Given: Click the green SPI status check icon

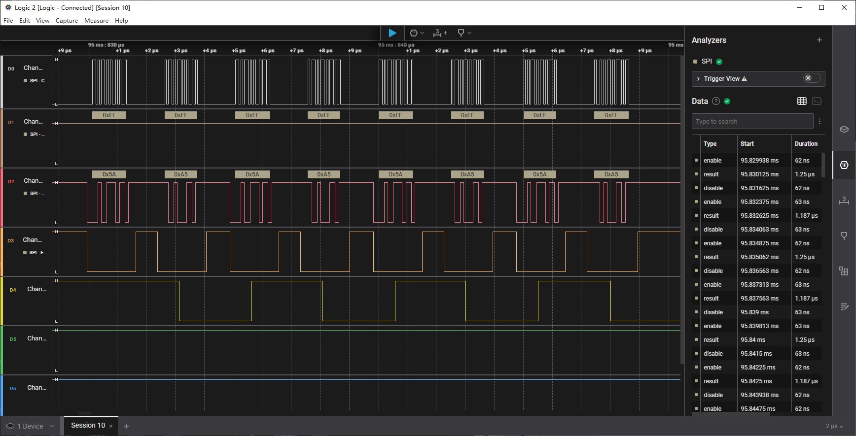Looking at the screenshot, I should pos(719,62).
